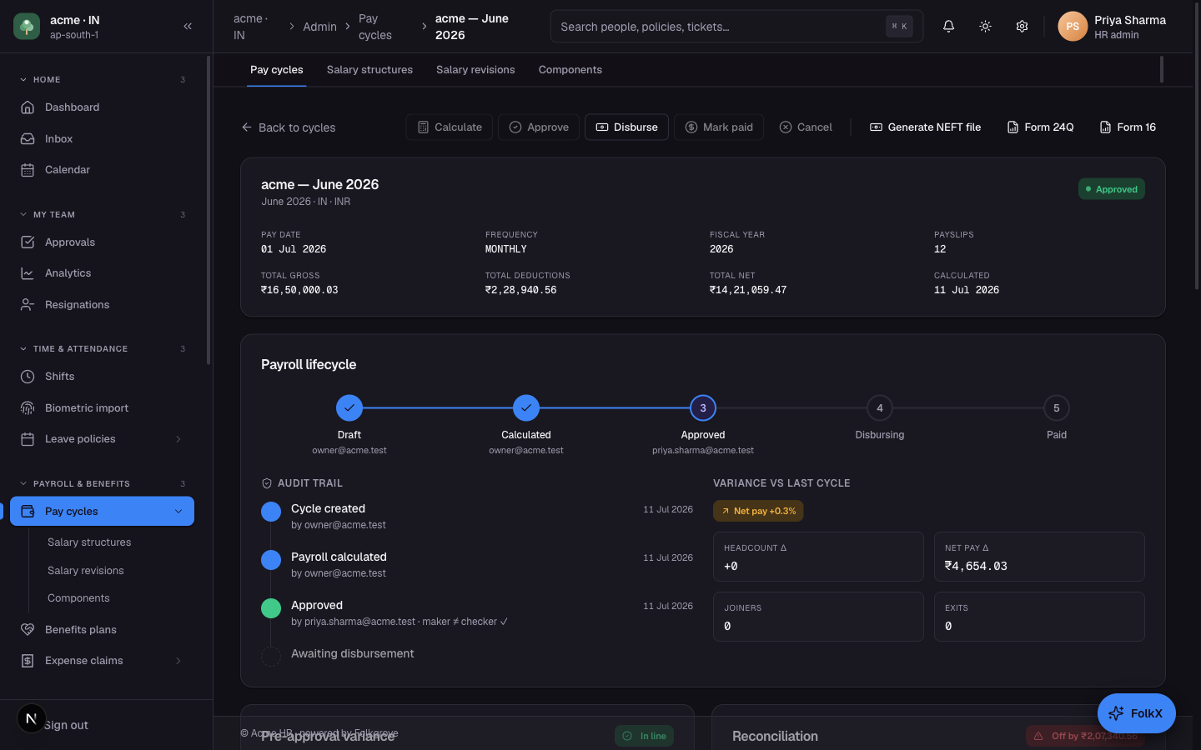Collapse the sidebar with double-chevron icon
This screenshot has width=1201, height=750.
(x=188, y=27)
